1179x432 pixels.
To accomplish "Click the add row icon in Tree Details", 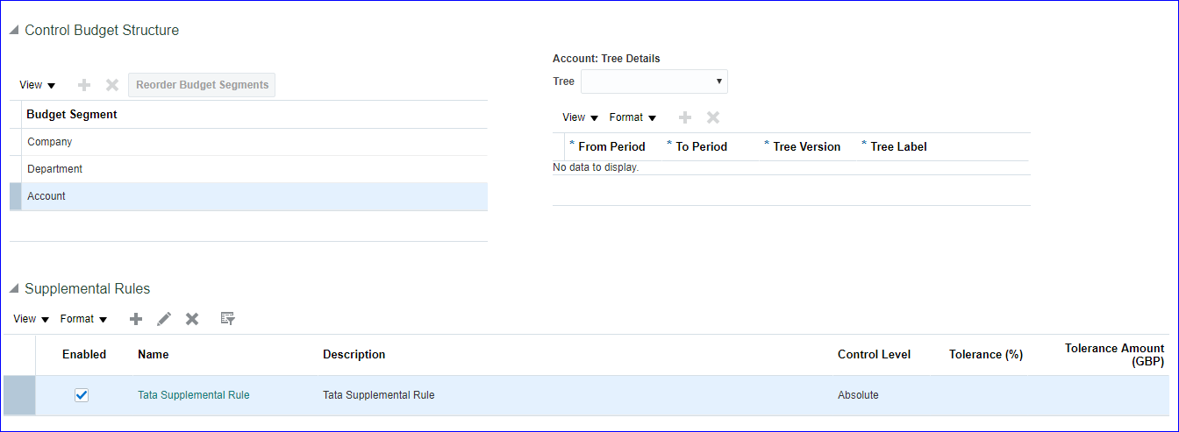I will pos(685,117).
